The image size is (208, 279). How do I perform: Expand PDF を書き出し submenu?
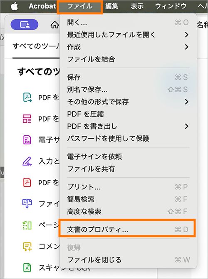point(128,126)
